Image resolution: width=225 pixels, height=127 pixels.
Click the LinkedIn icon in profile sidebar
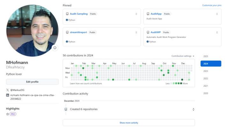click(8, 95)
